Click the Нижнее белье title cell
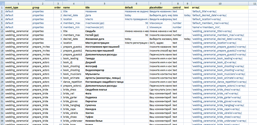 pyautogui.click(x=104, y=121)
